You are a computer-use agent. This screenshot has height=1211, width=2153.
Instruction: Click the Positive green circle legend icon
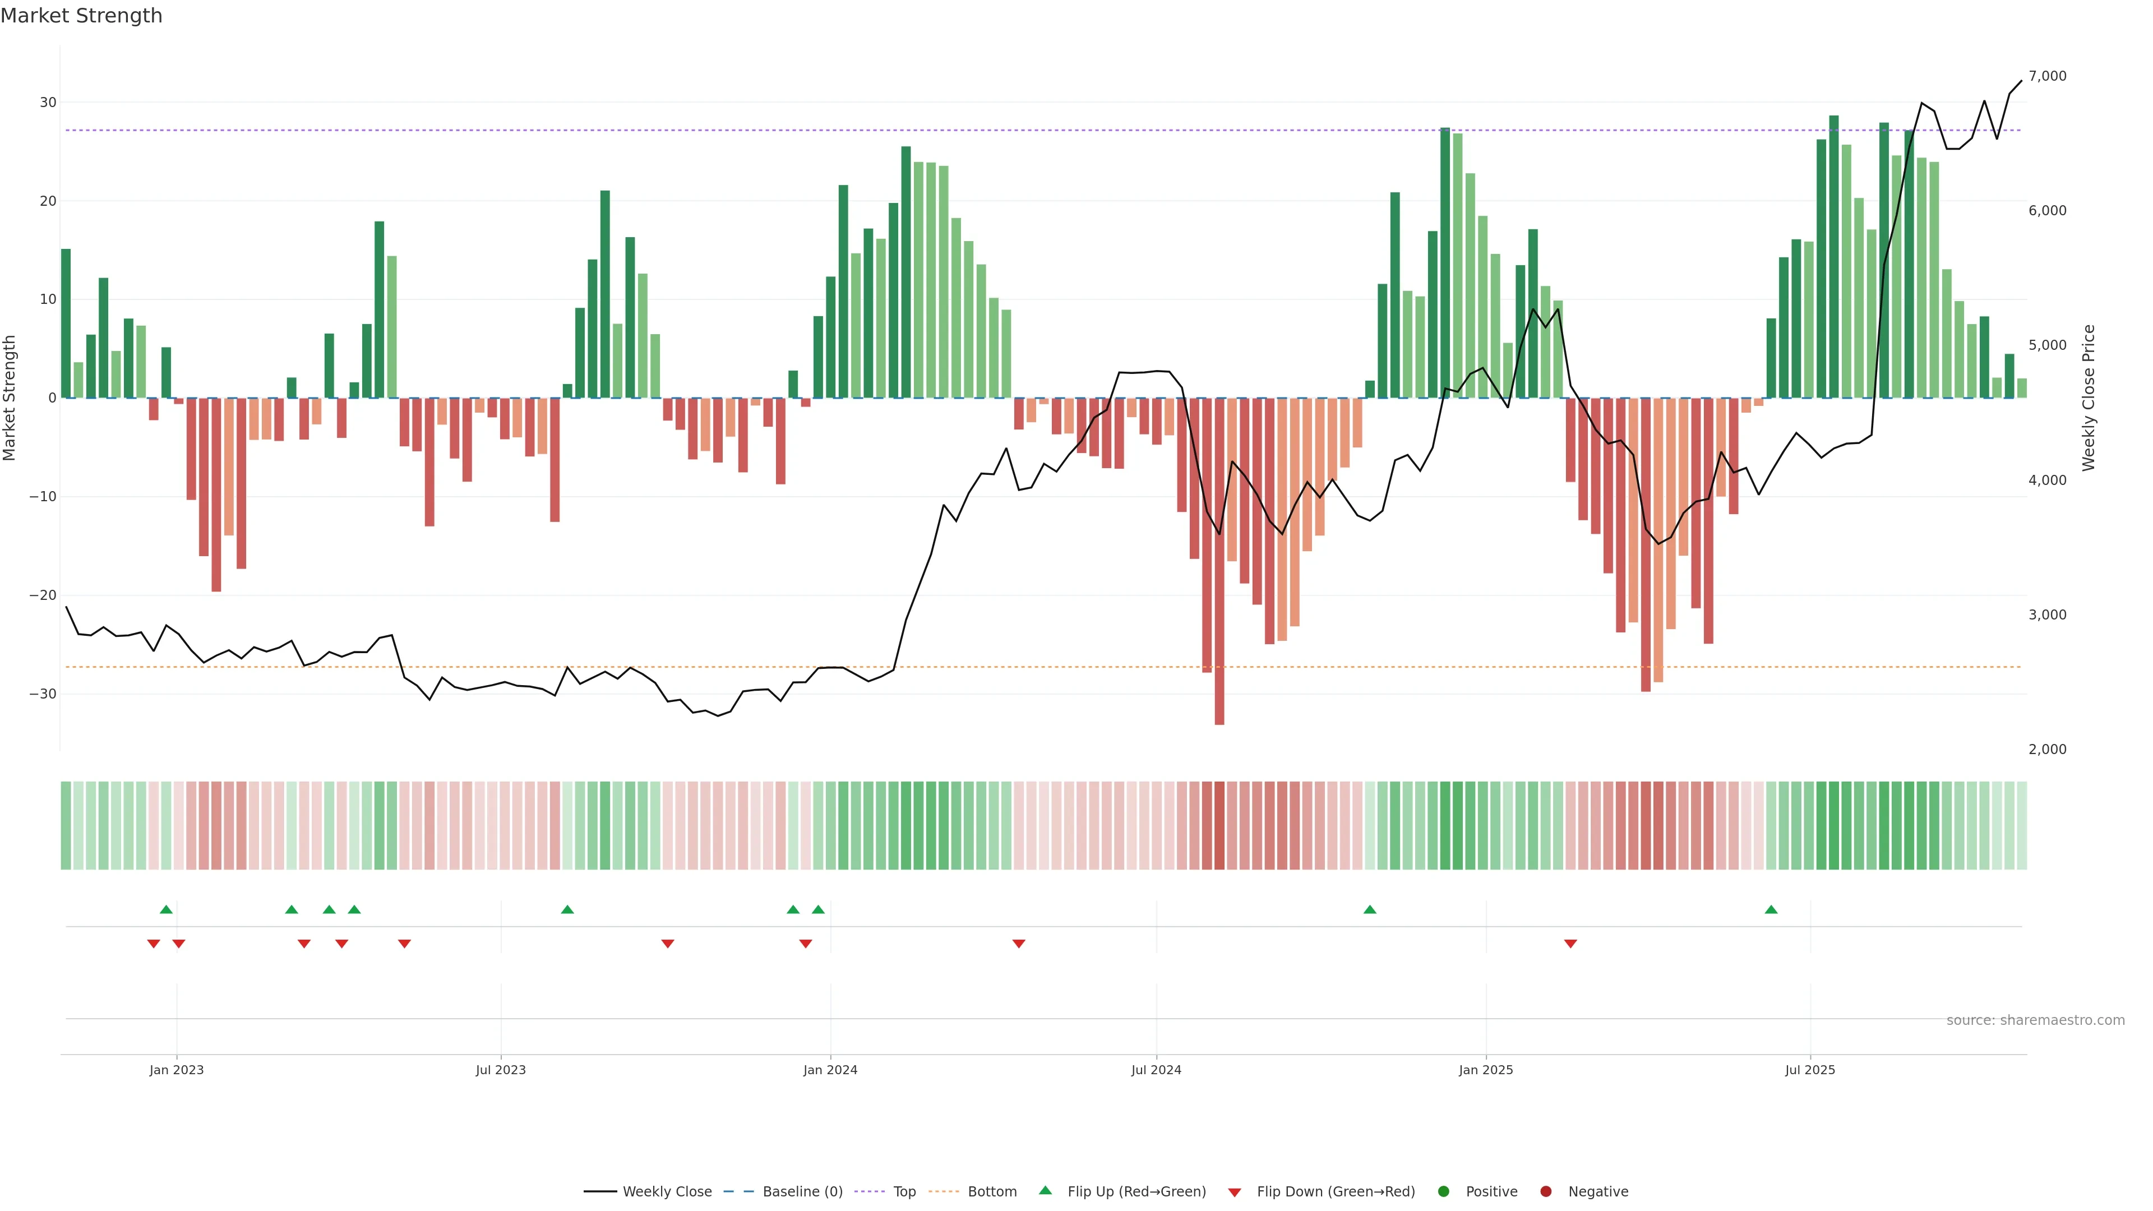click(x=1443, y=1192)
